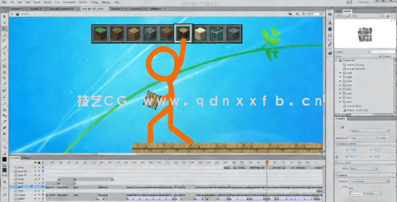Switch to the Timeline tab
Image resolution: width=397 pixels, height=202 pixels.
(15, 158)
